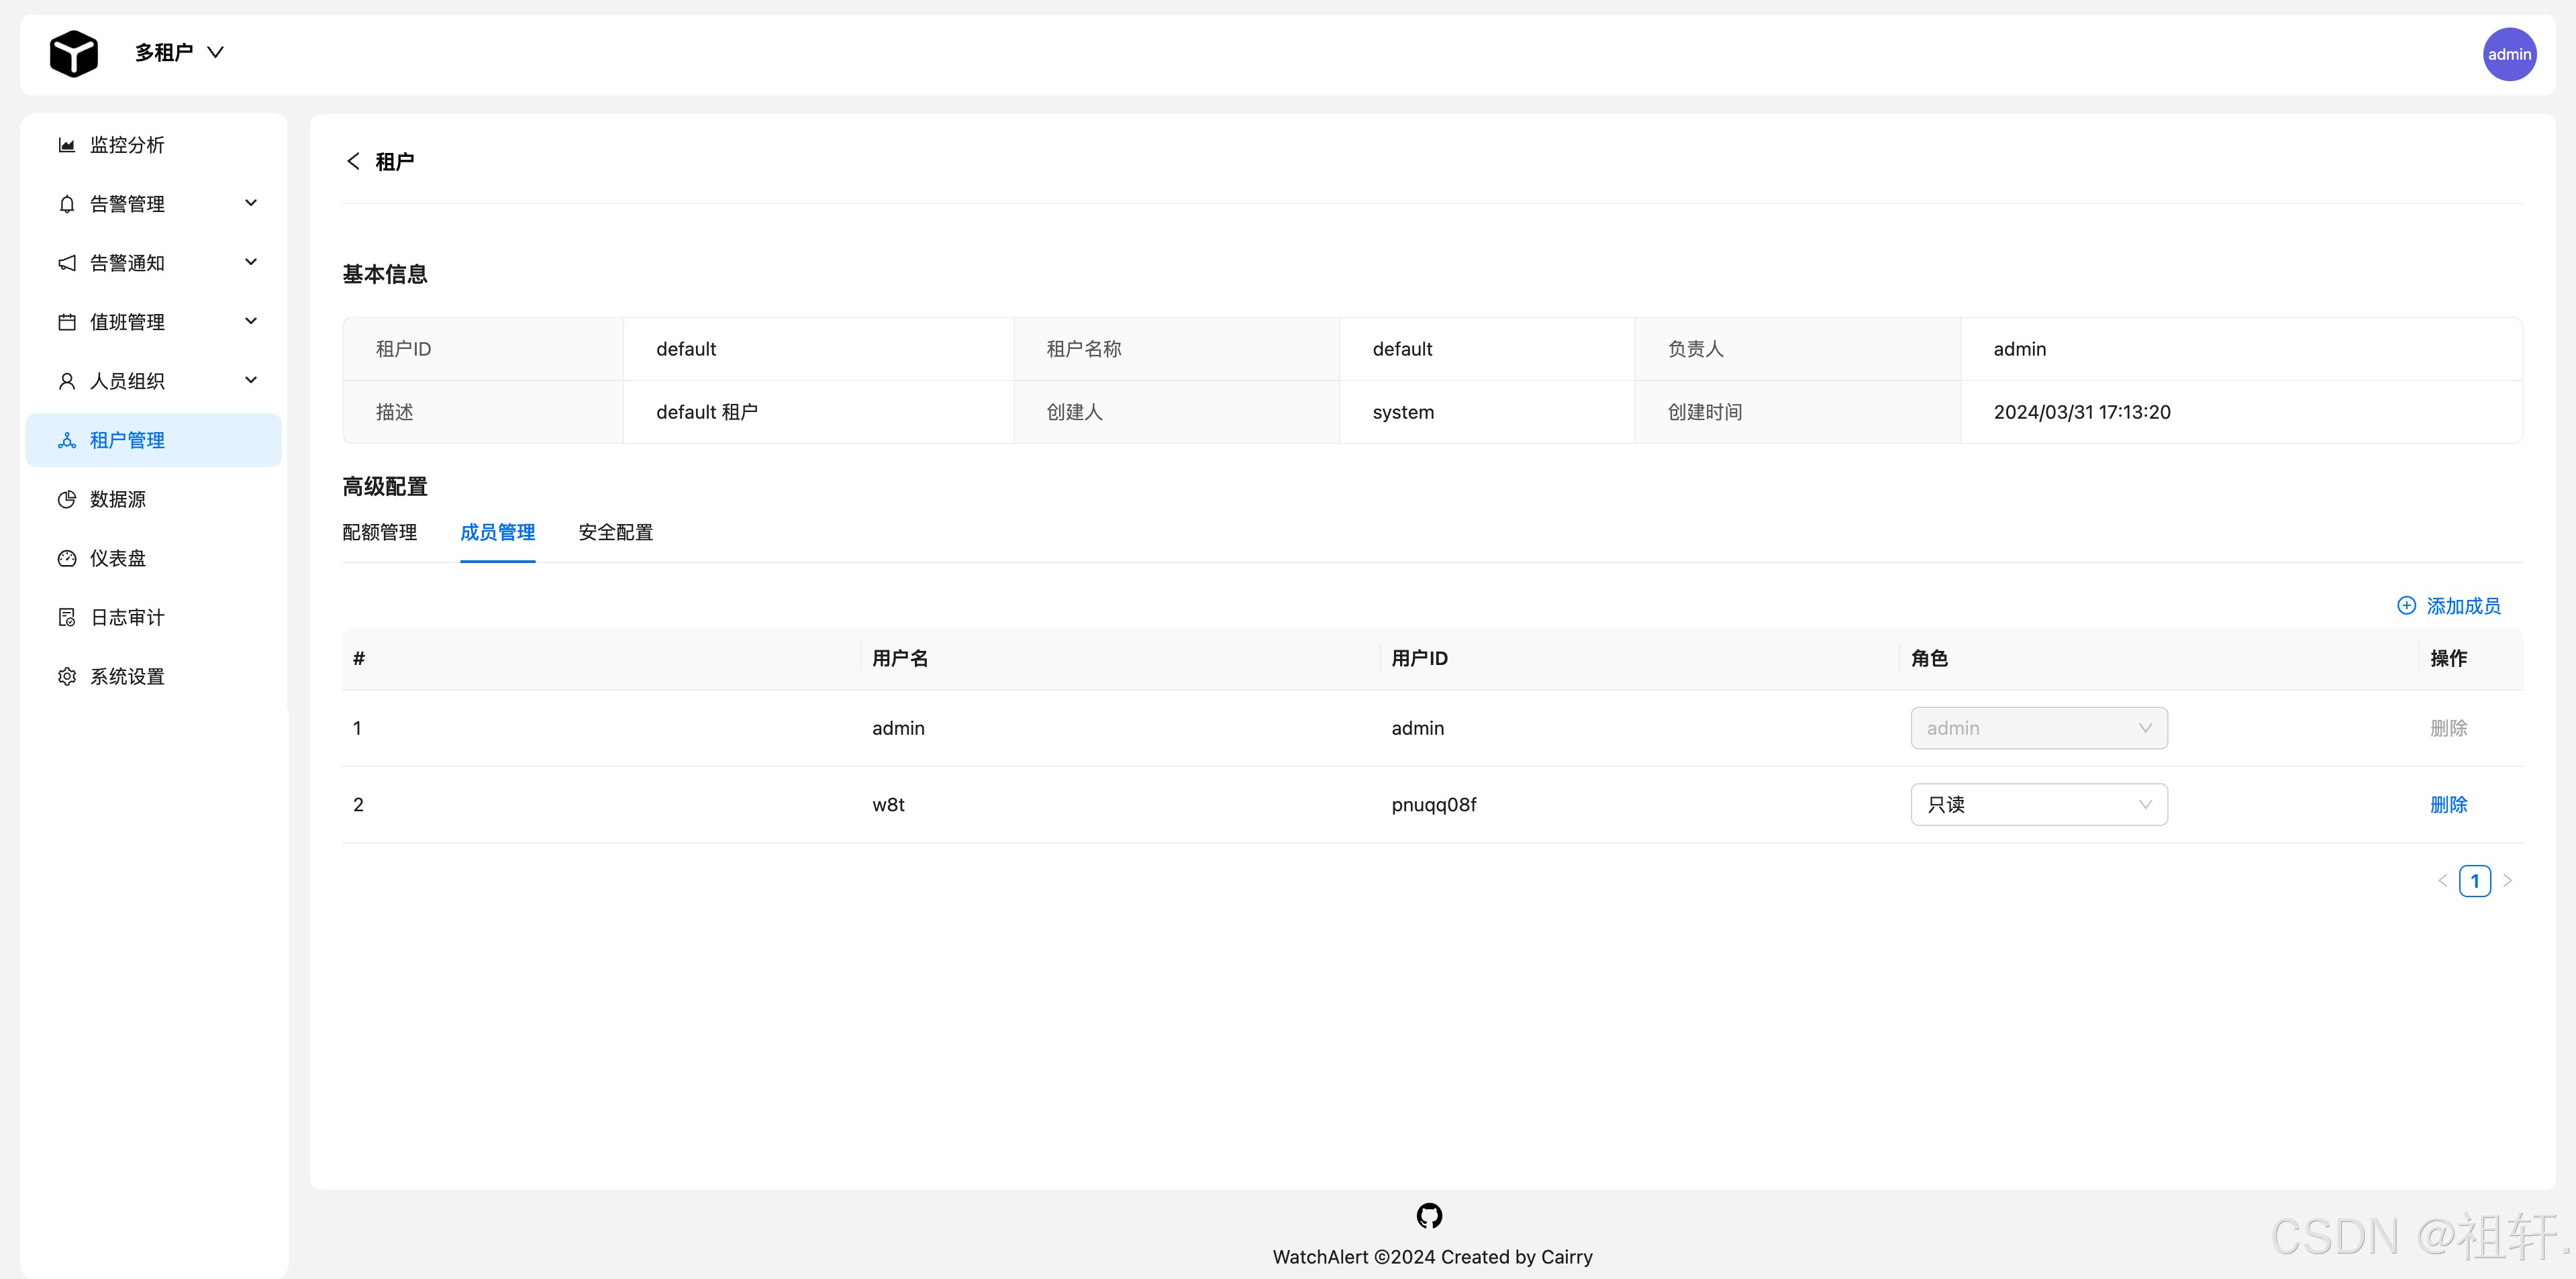The image size is (2576, 1279).
Task: Click the 仪表盘 gauge icon
Action: (x=67, y=558)
